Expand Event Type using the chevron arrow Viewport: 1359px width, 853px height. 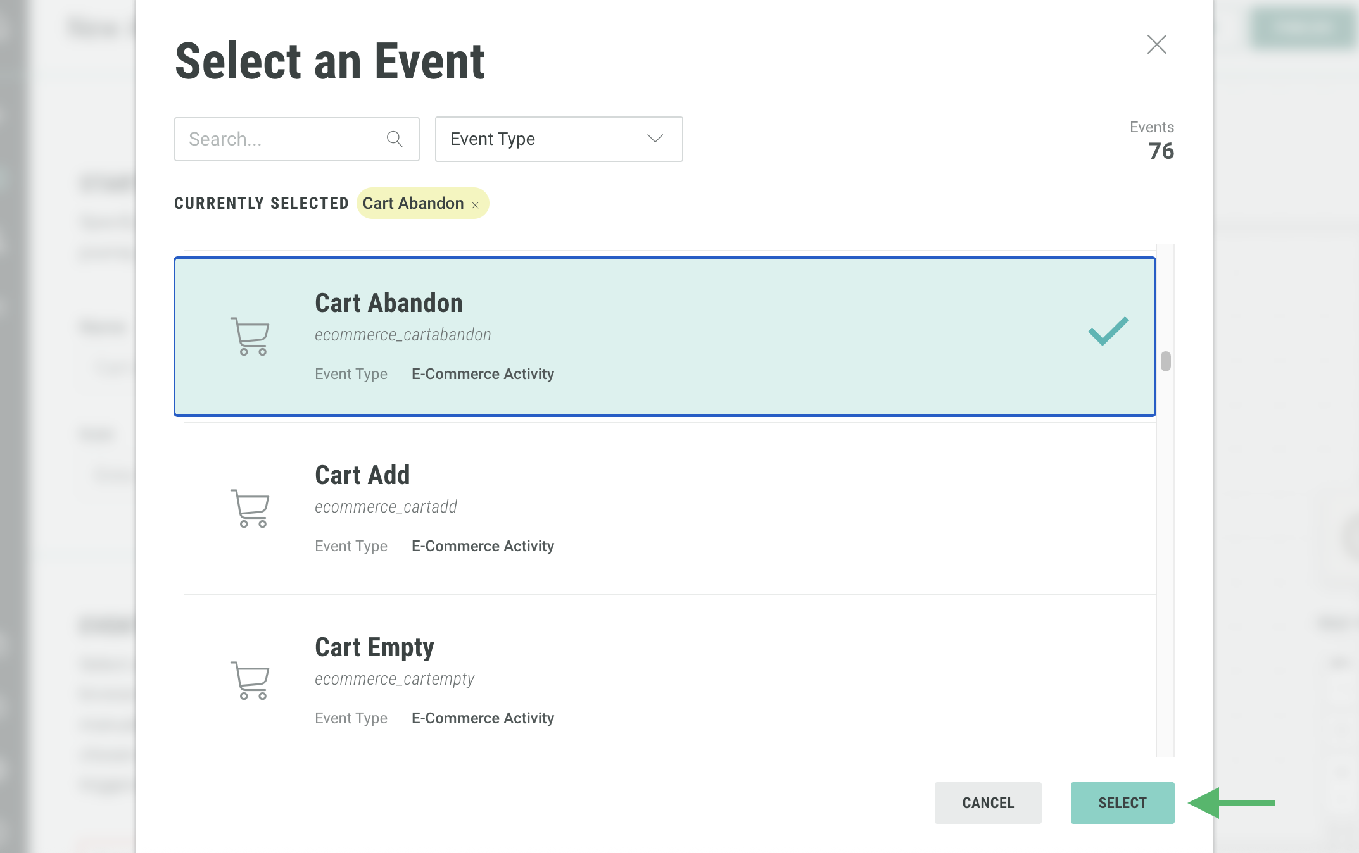[655, 139]
